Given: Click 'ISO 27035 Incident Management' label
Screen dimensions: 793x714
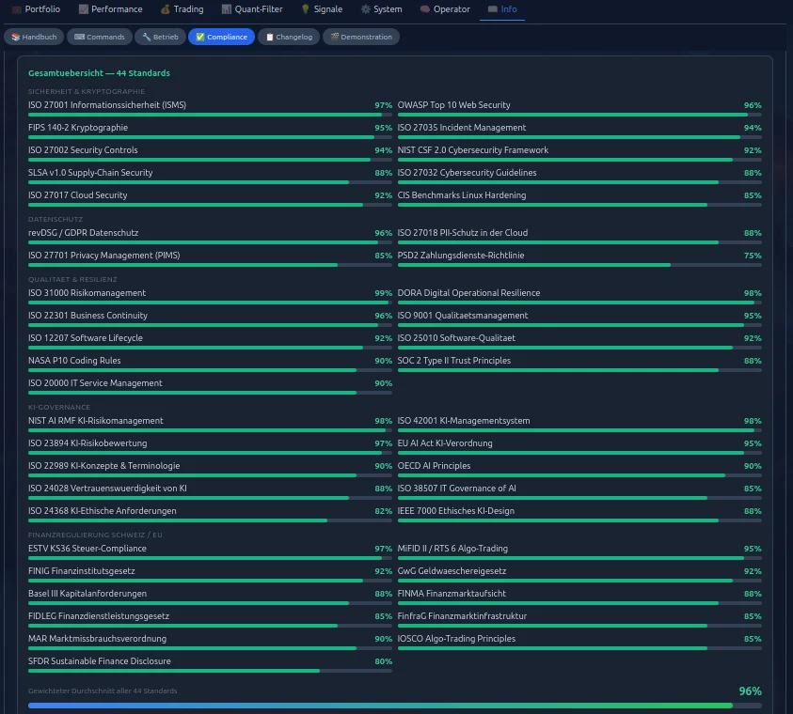Looking at the screenshot, I should 462,128.
